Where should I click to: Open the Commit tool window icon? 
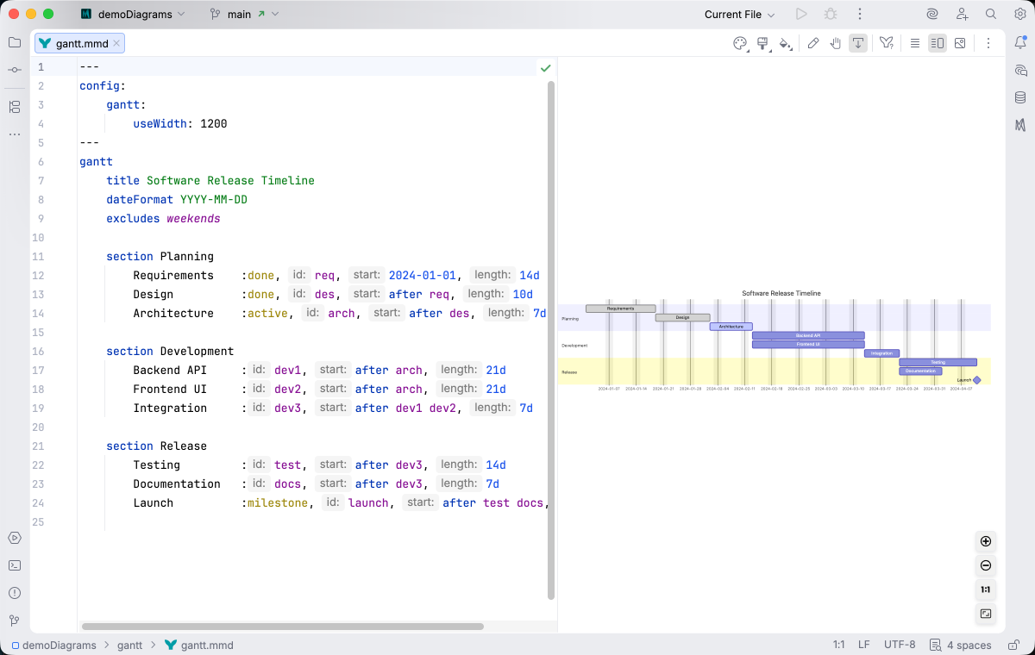[15, 70]
